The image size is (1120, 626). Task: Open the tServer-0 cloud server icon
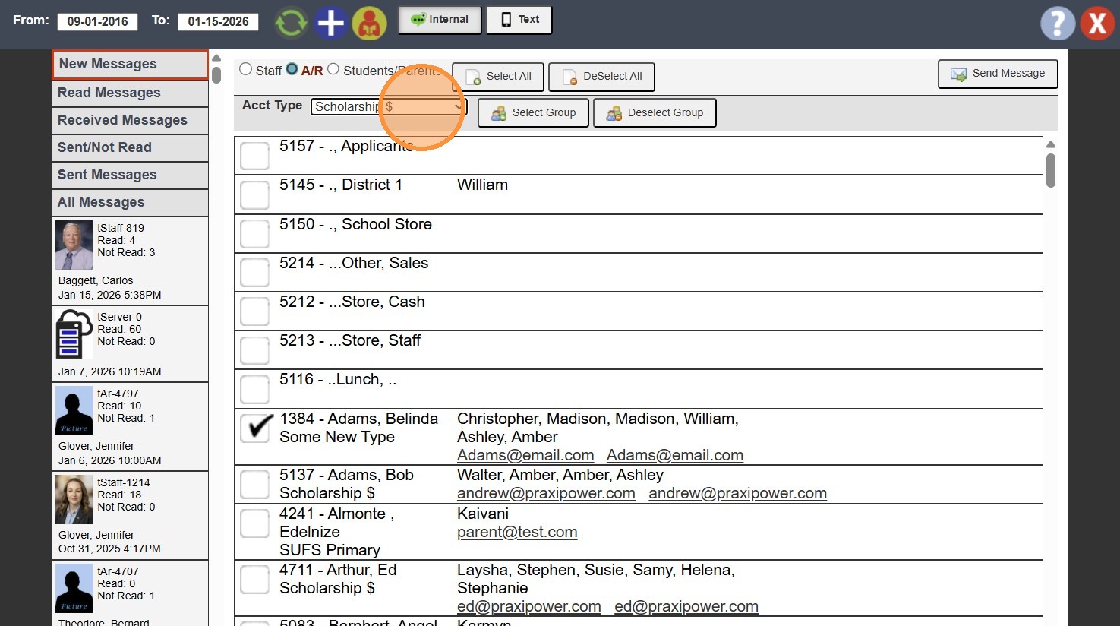click(74, 334)
